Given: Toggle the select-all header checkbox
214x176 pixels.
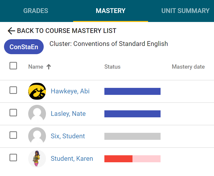Looking at the screenshot, I should coord(13,66).
